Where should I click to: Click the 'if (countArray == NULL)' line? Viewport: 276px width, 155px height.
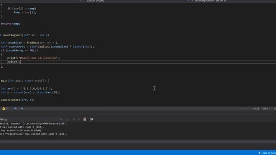click(19, 50)
